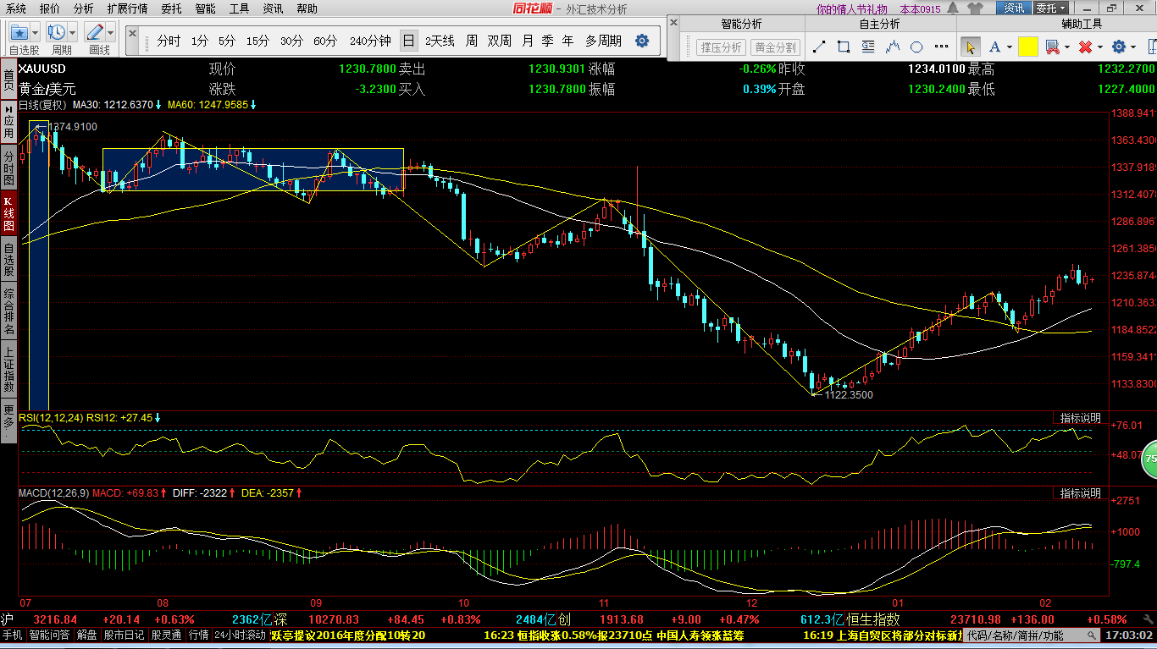Open period toolbar gear settings

point(642,41)
